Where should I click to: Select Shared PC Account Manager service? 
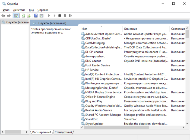[103, 115]
